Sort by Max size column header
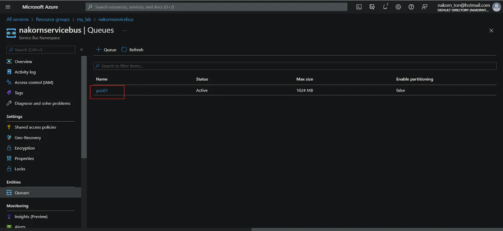Image resolution: width=503 pixels, height=231 pixels. tap(305, 79)
